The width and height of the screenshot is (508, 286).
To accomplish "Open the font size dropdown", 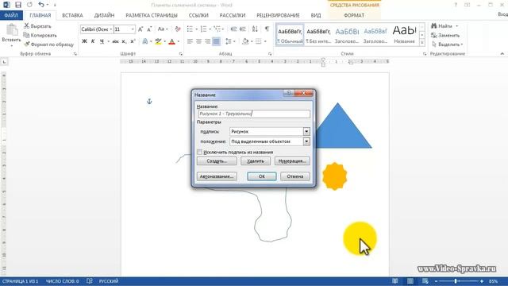I will coord(133,29).
